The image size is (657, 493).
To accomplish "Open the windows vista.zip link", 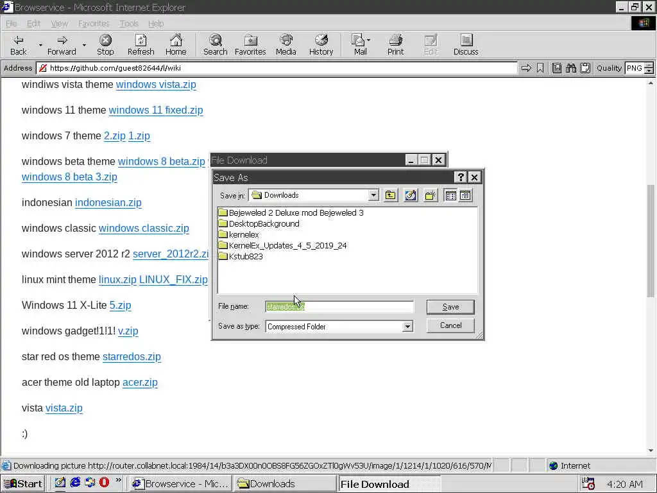I will coord(156,84).
